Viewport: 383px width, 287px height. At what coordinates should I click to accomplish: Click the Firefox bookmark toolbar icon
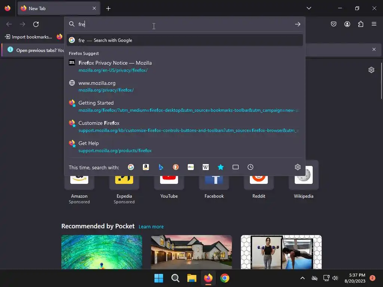(59, 37)
